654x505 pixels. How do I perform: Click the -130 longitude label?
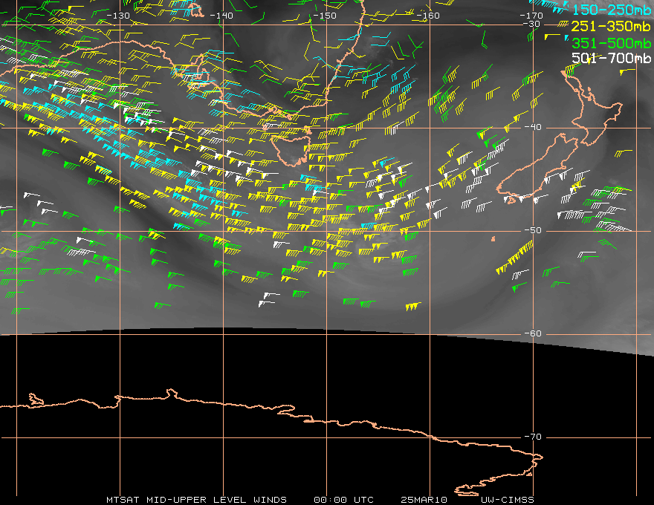(118, 16)
